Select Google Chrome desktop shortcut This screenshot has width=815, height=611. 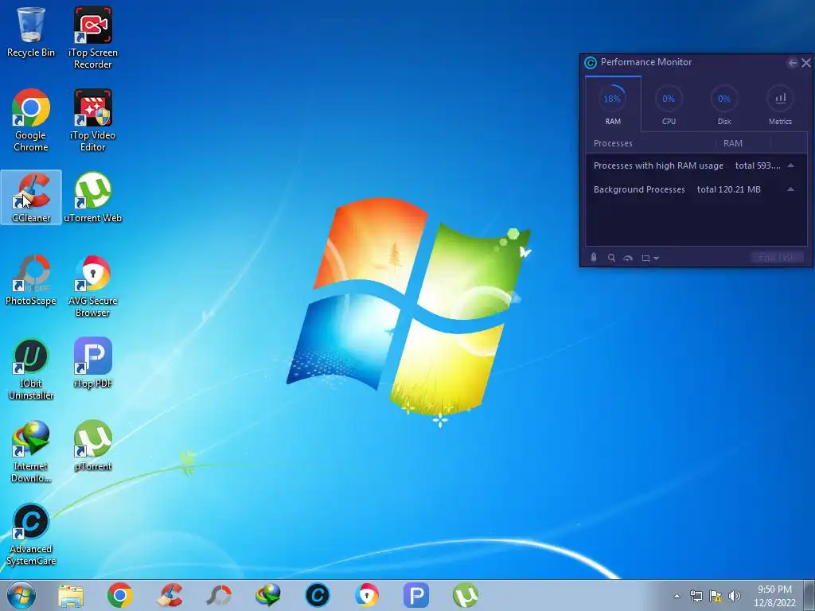pos(31,120)
